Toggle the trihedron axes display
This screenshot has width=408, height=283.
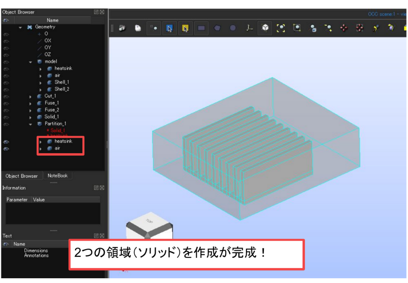[249, 28]
